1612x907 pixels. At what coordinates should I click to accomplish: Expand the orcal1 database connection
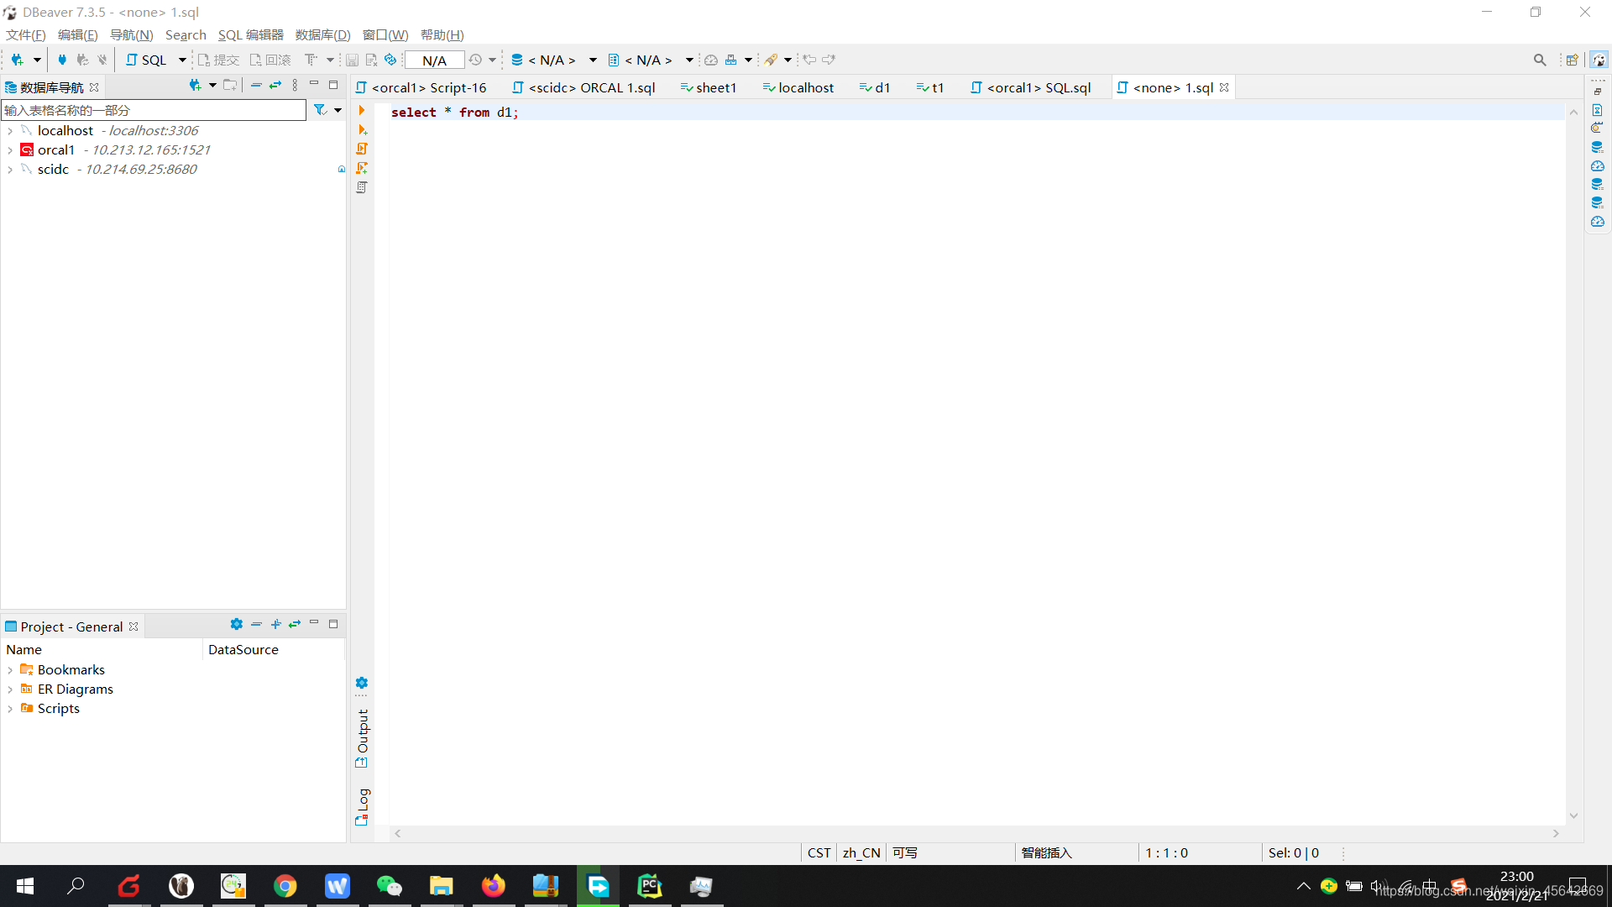click(11, 149)
